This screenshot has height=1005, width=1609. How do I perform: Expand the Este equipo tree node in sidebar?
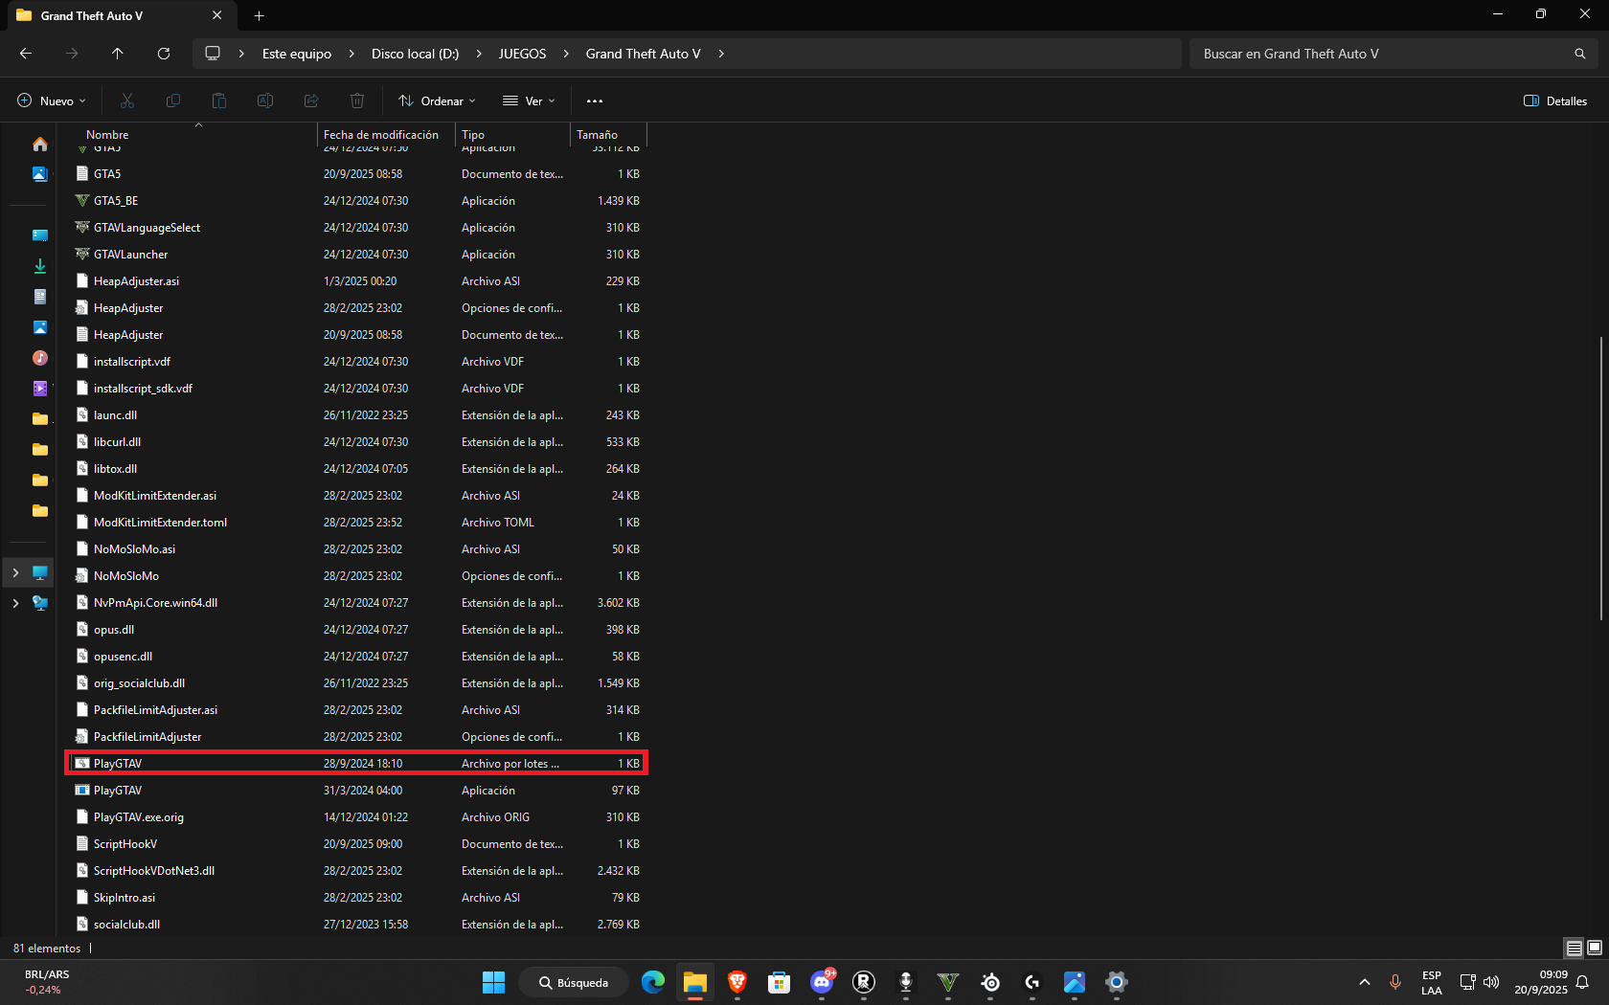pyautogui.click(x=15, y=572)
